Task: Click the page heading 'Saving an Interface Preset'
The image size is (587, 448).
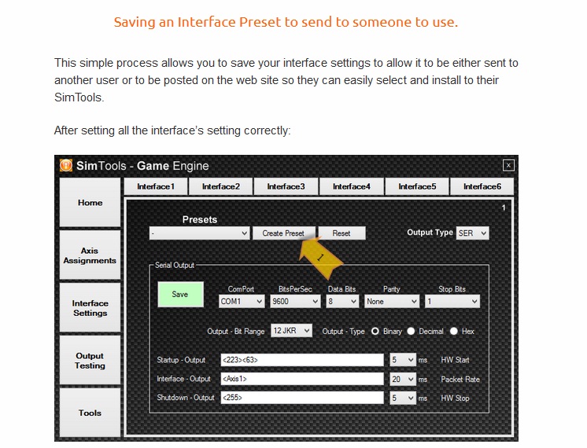Action: [x=286, y=22]
